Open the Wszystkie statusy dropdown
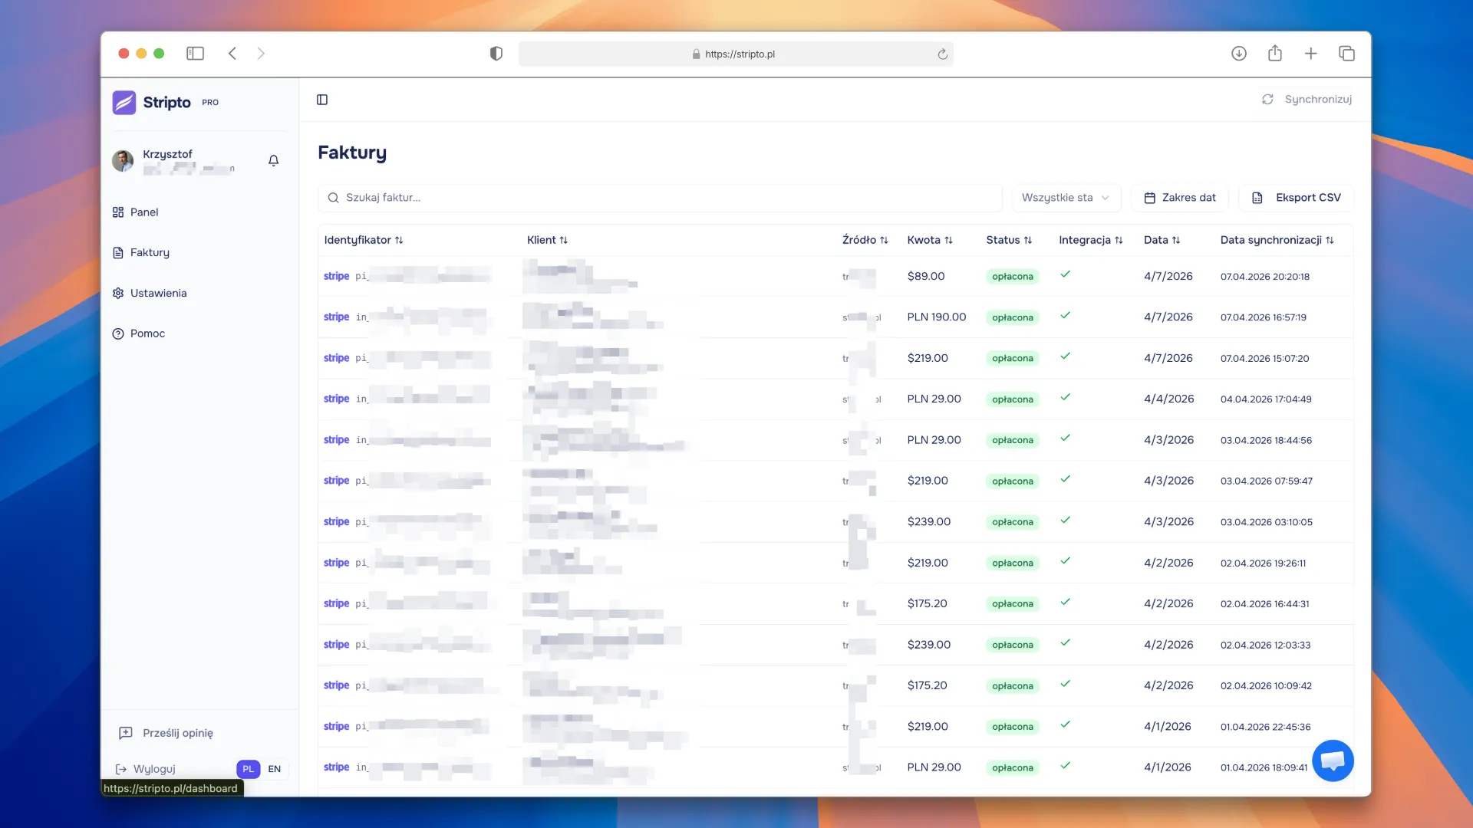 1066,198
